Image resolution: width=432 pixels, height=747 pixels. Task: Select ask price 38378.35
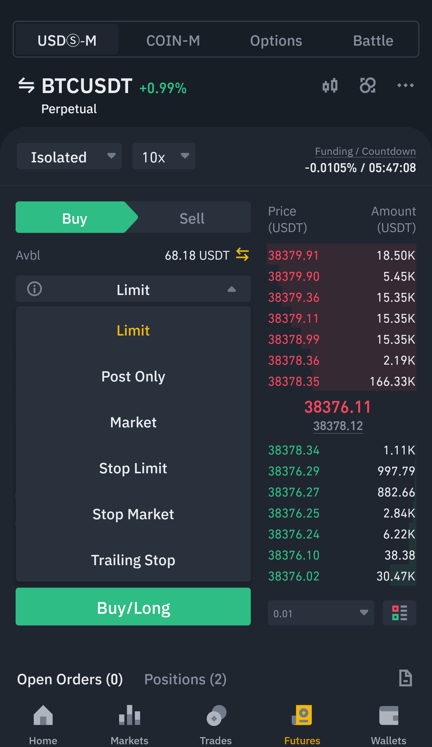(x=294, y=381)
